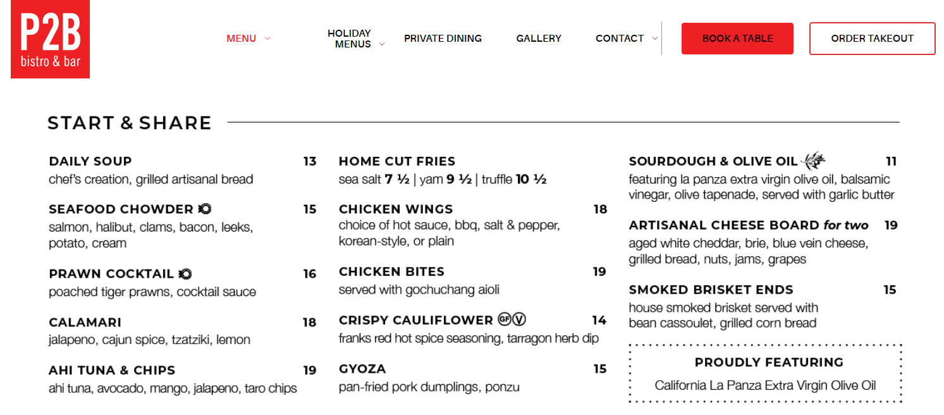
Task: Go to the Gallery page
Action: pyautogui.click(x=539, y=39)
